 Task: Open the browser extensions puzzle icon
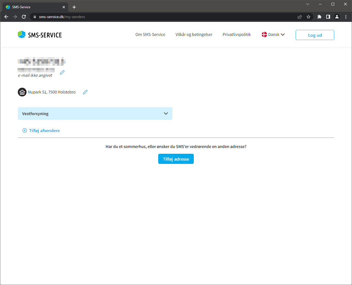pyautogui.click(x=319, y=17)
